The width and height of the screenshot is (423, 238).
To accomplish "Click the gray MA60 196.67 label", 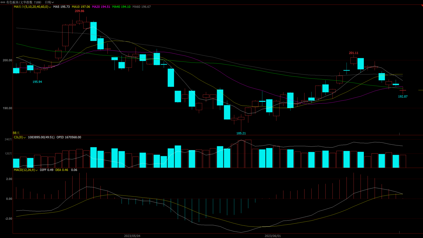I will (x=142, y=7).
